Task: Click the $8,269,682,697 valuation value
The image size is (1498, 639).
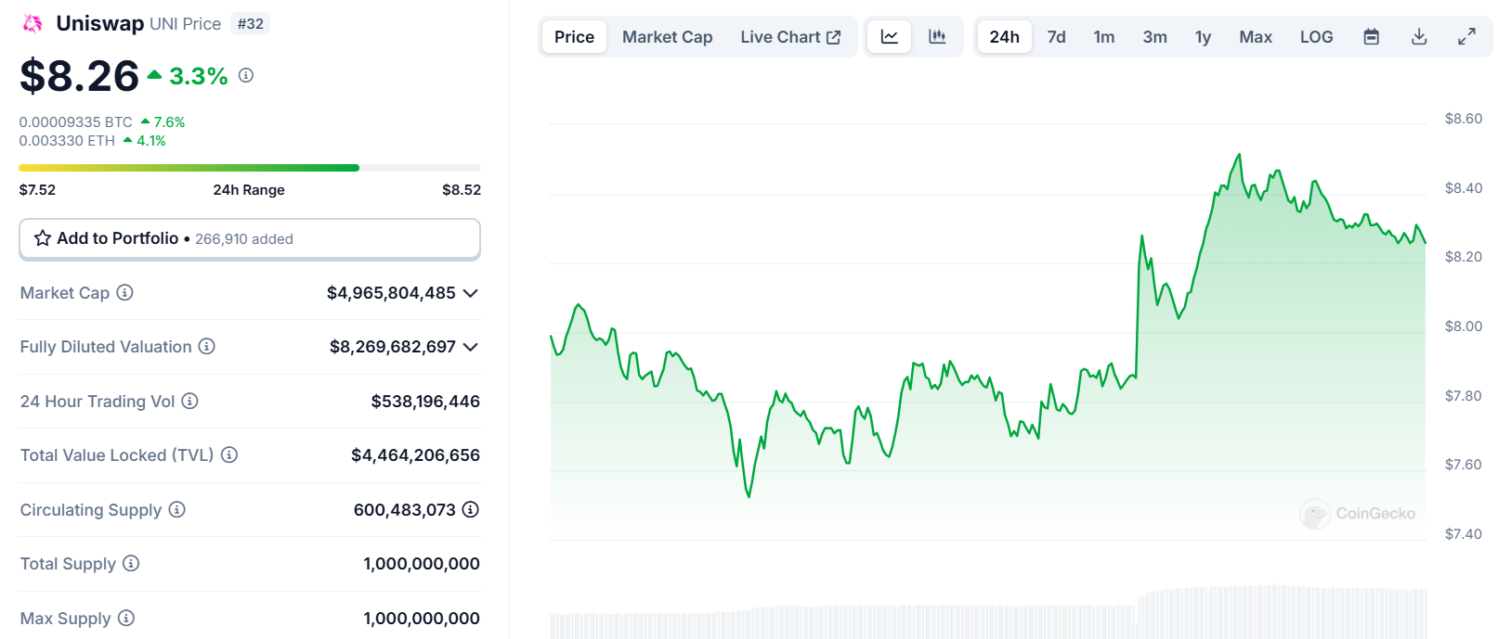Action: pos(393,347)
